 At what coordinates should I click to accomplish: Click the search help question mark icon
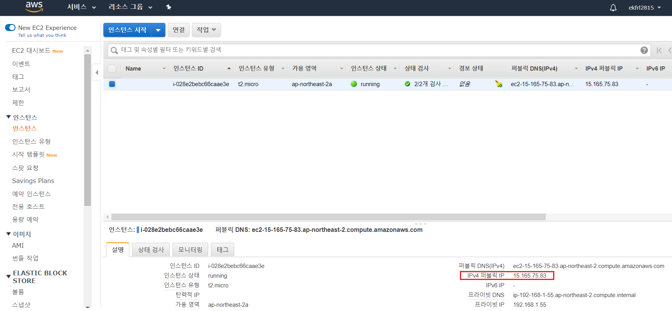click(x=644, y=50)
